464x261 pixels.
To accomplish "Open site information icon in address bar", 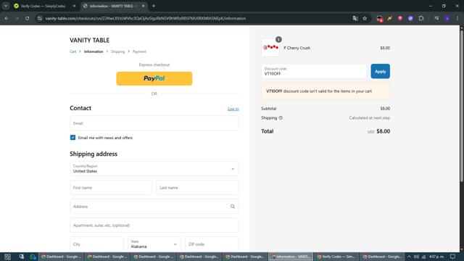I will pos(39,18).
